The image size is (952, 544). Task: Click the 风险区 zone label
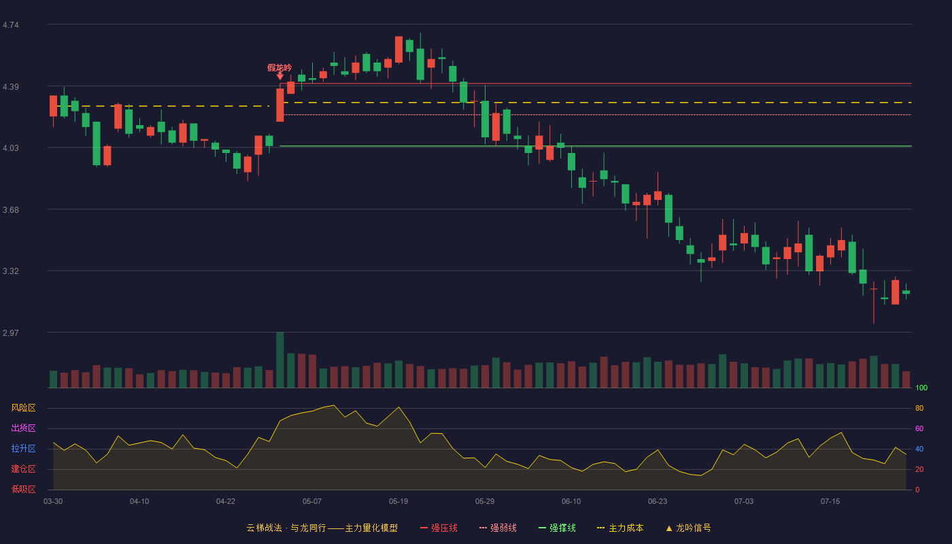[23, 408]
